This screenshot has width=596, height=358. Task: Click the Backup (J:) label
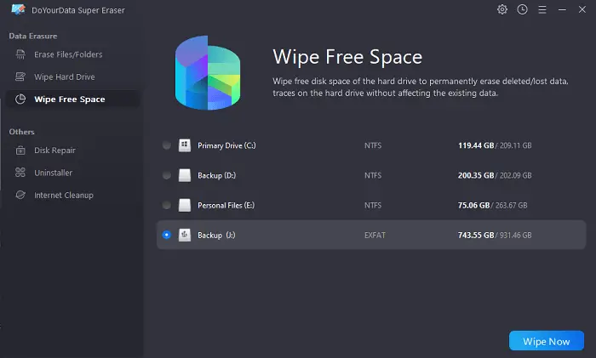click(x=216, y=235)
